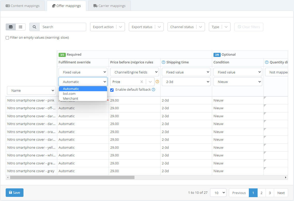Screen dimensions: 294x201
Task: Select bol.com from fulfillment dropdown list
Action: 69,94
